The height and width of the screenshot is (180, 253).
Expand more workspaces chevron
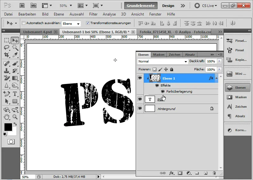click(183, 6)
